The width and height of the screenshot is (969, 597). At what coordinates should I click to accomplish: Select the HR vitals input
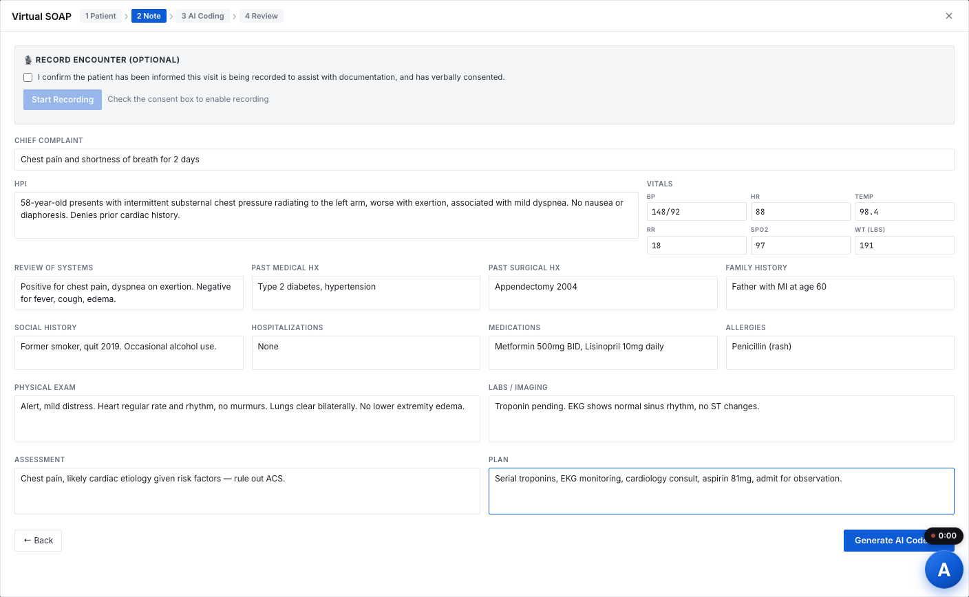(x=800, y=212)
